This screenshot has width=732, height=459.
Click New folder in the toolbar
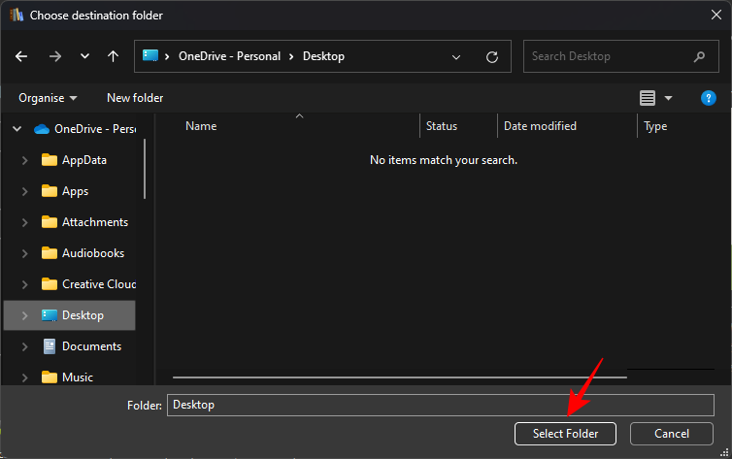click(135, 98)
